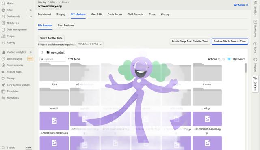The image size is (260, 150).
Task: Open Product analytics
Action: click(16, 52)
